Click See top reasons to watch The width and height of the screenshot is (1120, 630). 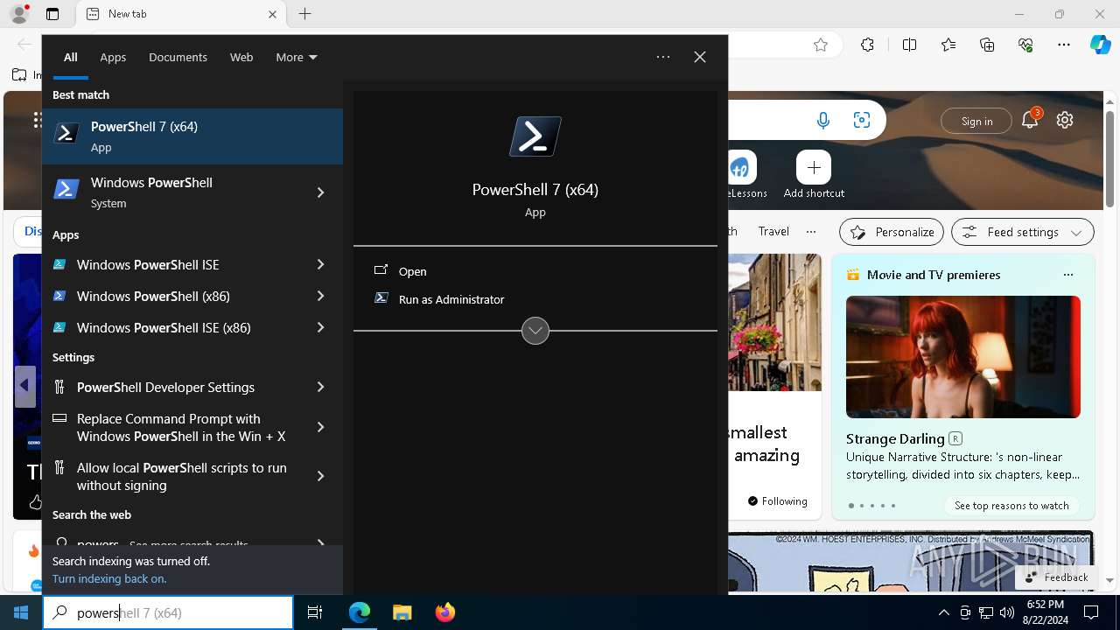[1011, 505]
